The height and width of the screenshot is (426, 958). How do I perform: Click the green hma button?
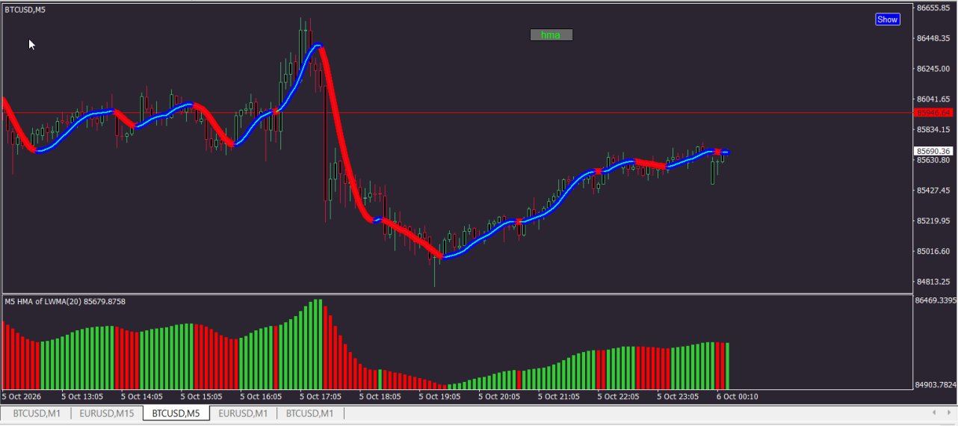tap(551, 35)
